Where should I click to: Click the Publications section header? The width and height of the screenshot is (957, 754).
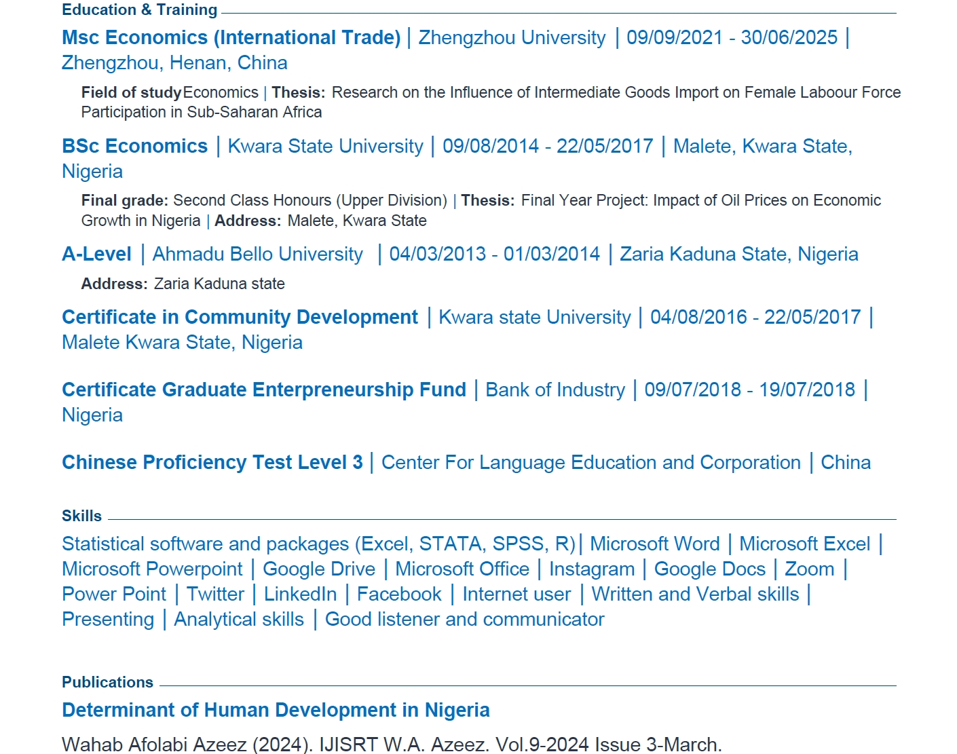[x=107, y=682]
